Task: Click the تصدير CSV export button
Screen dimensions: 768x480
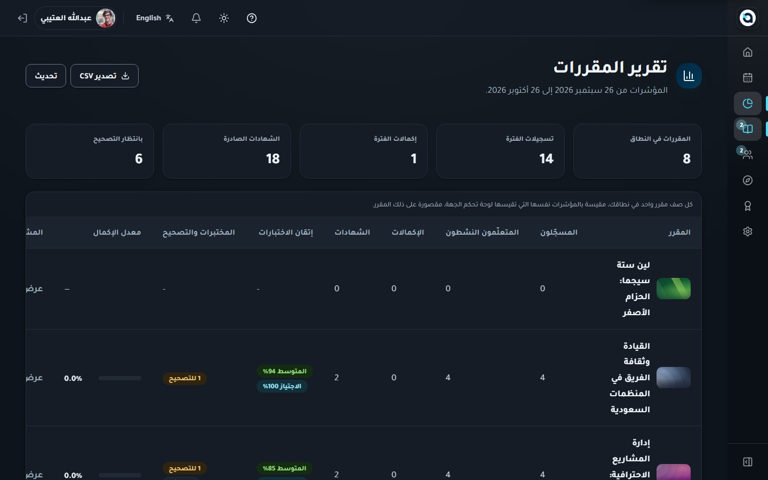Action: [105, 76]
